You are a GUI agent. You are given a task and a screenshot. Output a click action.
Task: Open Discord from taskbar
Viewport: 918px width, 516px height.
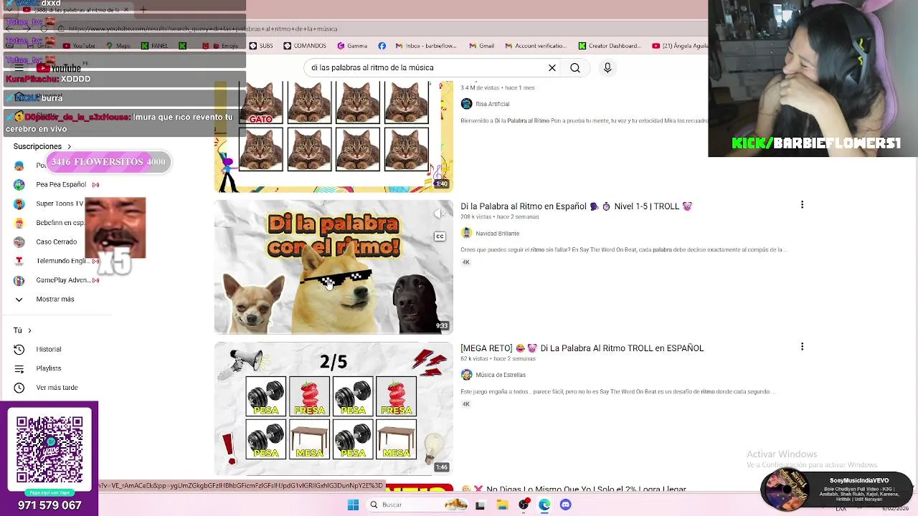565,505
